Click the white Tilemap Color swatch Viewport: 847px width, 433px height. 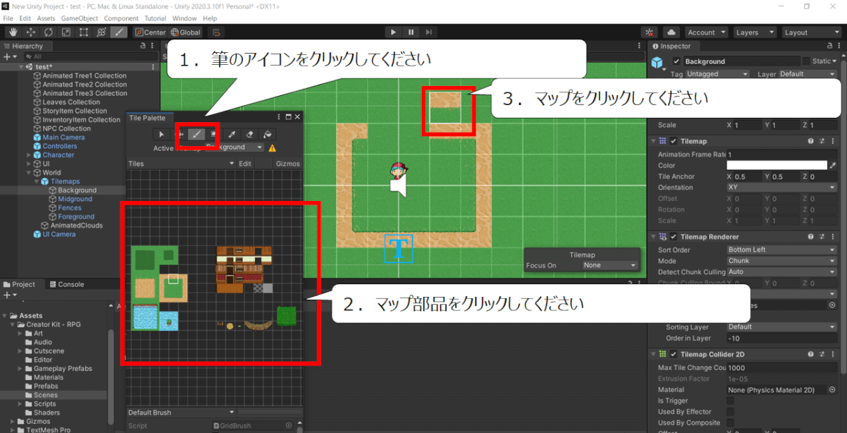777,166
